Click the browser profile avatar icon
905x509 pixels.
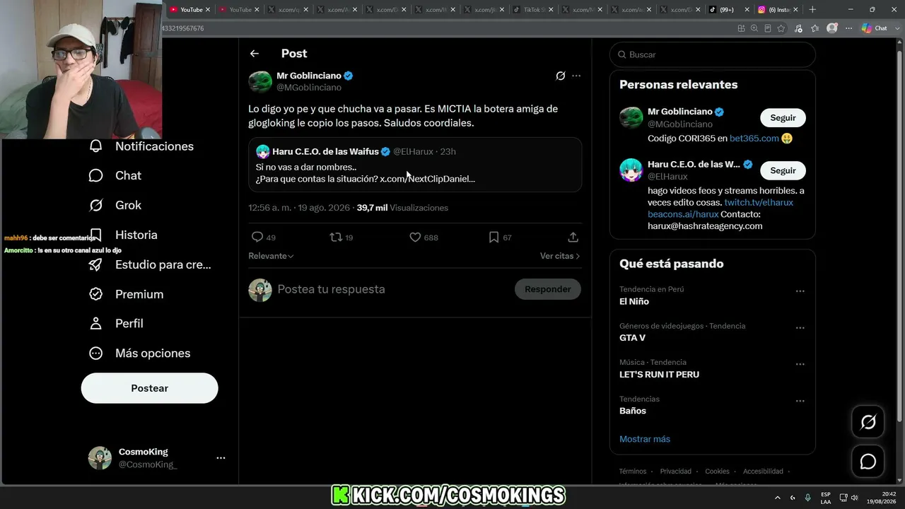832,28
